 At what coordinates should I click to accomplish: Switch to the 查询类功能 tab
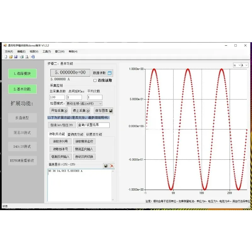point(75,135)
